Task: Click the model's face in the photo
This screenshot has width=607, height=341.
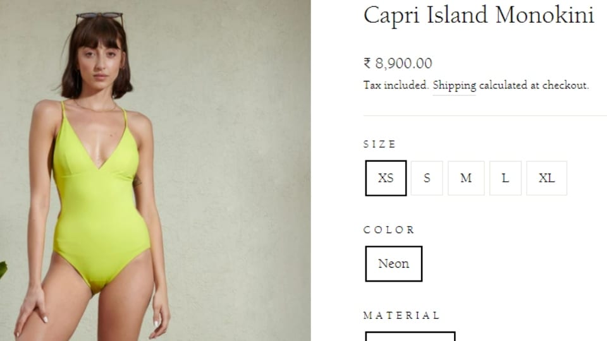Action: [101, 62]
